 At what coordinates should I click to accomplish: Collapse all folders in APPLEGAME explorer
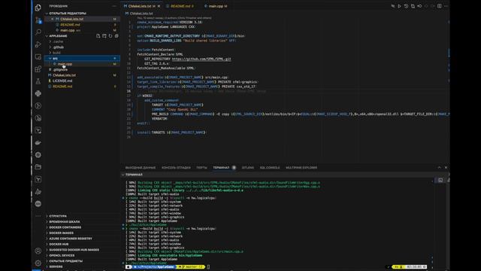[116, 36]
